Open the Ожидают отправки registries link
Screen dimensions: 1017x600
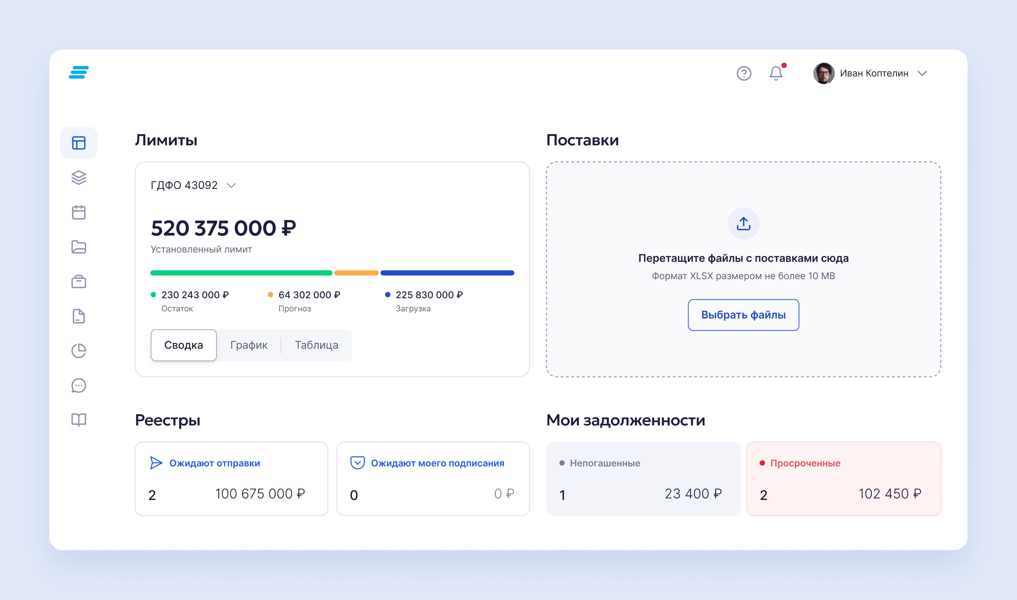click(214, 463)
